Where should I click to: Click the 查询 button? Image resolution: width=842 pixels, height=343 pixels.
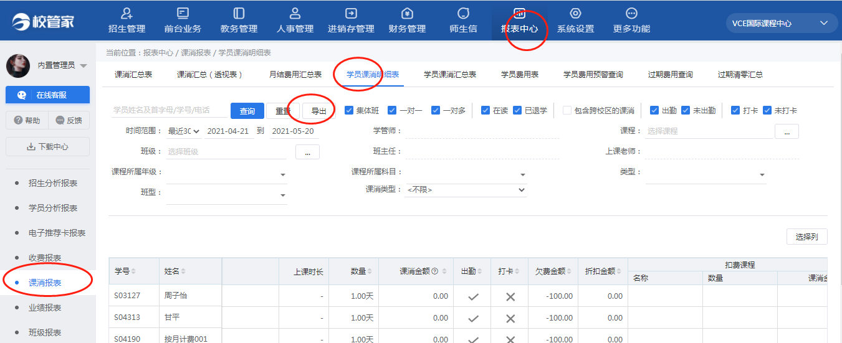click(247, 111)
